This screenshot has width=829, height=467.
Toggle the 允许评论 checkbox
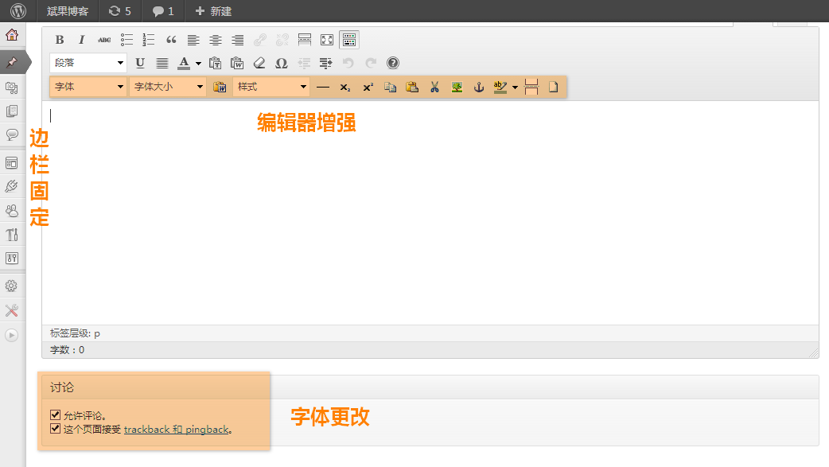click(x=56, y=414)
